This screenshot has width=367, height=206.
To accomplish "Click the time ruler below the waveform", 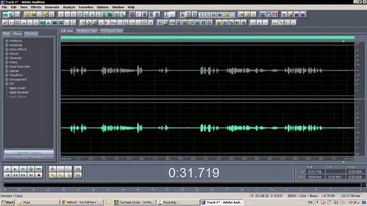I will (208, 159).
